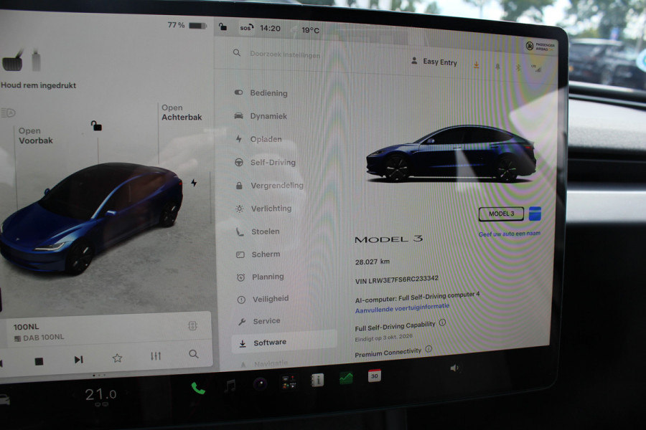Screen dimensions: 646x430
Task: Open Aanvullende voertuiginformatie link
Action: point(402,308)
